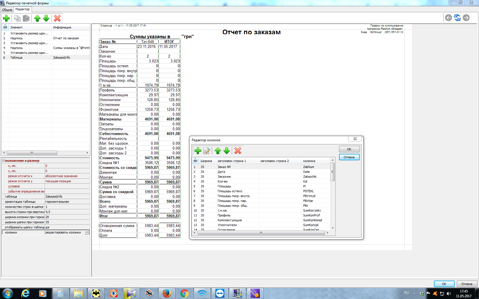Click vertical scrollbar thumb in column list
Image resolution: width=479 pixels, height=299 pixels.
point(332,172)
